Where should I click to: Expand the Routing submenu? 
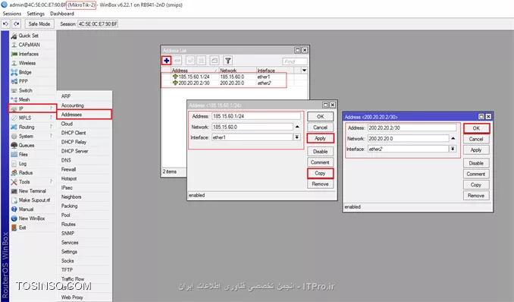tap(32, 127)
